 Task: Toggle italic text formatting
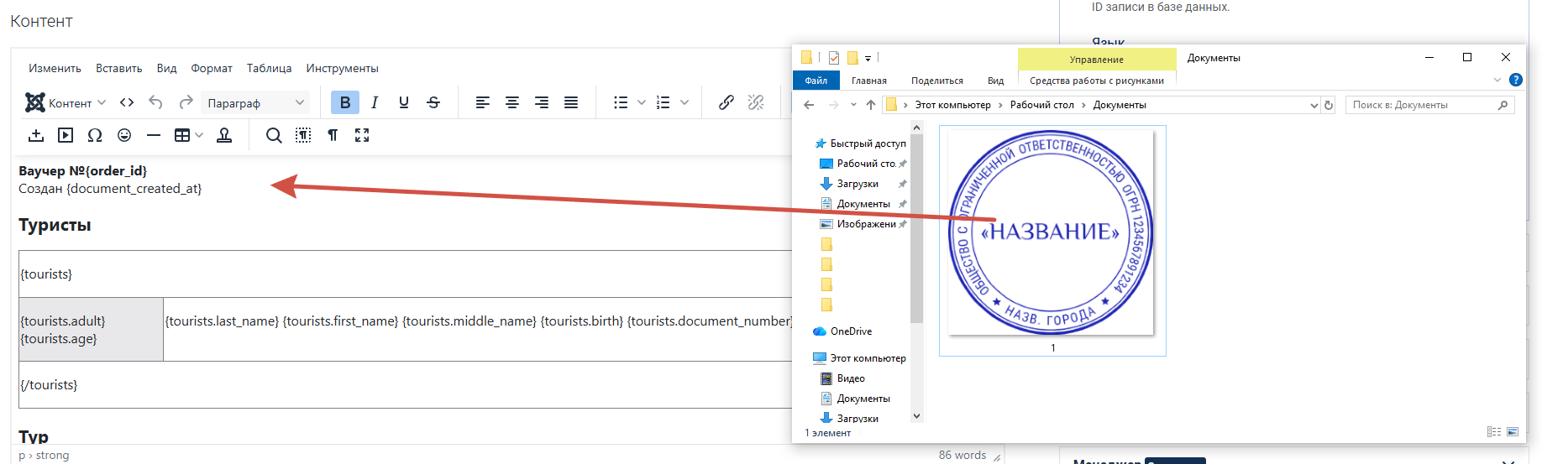click(375, 102)
